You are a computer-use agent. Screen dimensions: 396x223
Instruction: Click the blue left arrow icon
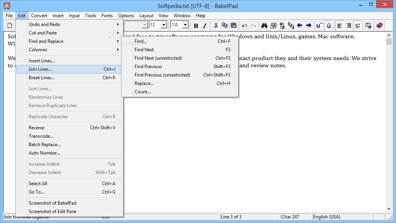click(x=300, y=26)
